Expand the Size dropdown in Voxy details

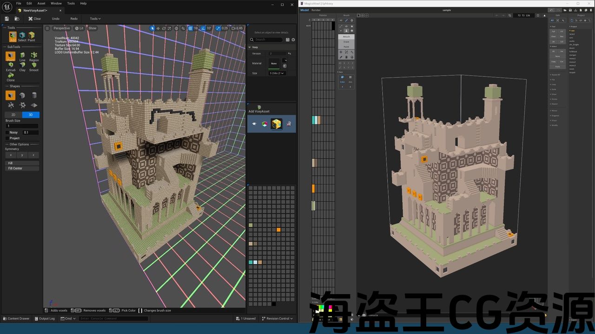[x=277, y=73]
